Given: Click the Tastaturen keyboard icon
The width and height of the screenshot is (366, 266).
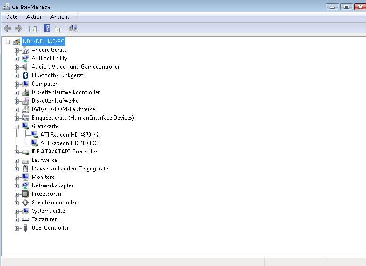Looking at the screenshot, I should [x=25, y=219].
